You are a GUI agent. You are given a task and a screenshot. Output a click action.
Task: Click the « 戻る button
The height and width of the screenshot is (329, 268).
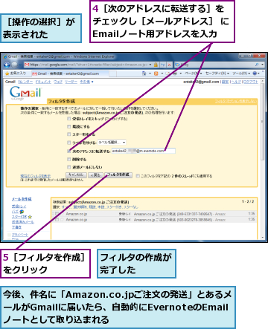coord(95,175)
